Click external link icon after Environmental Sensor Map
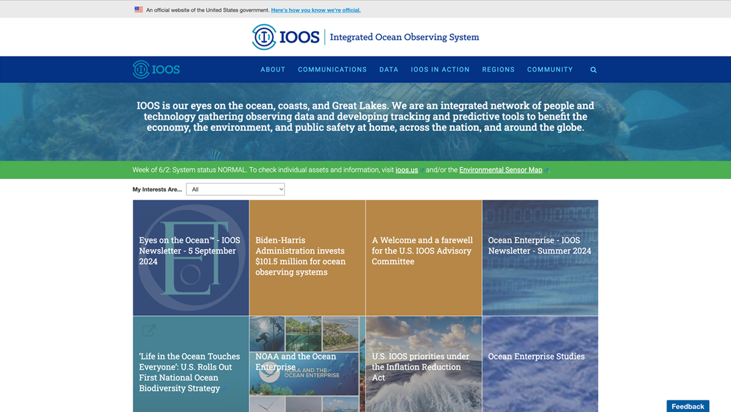Screen dimensions: 731x412 tap(546, 170)
